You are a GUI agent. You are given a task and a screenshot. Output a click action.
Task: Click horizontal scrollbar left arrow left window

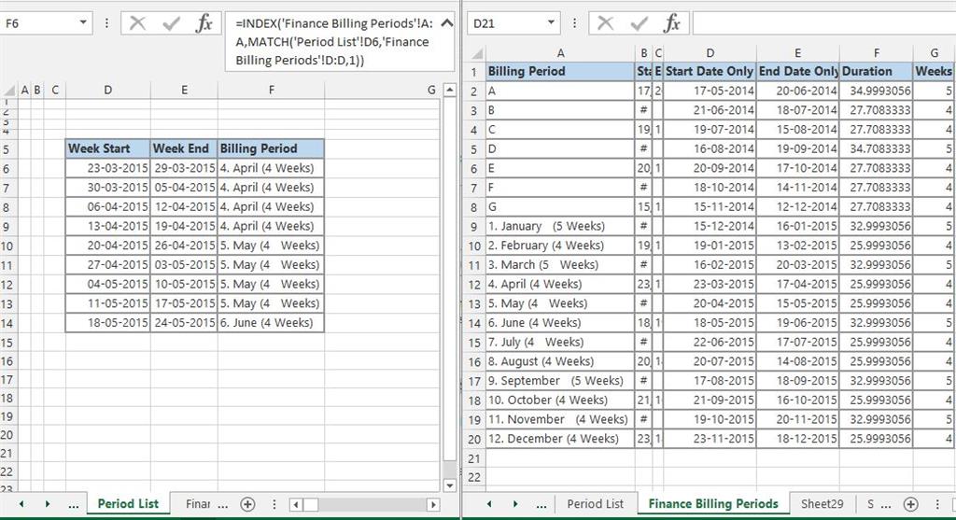(x=296, y=505)
